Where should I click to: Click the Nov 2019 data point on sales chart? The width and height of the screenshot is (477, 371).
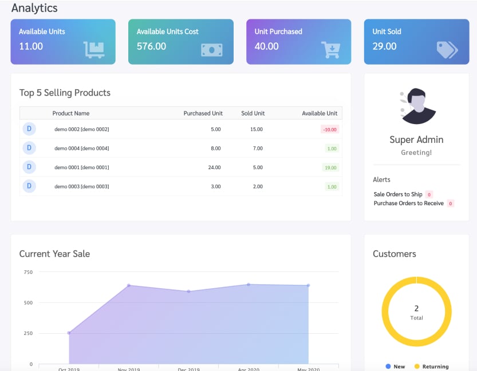(129, 285)
